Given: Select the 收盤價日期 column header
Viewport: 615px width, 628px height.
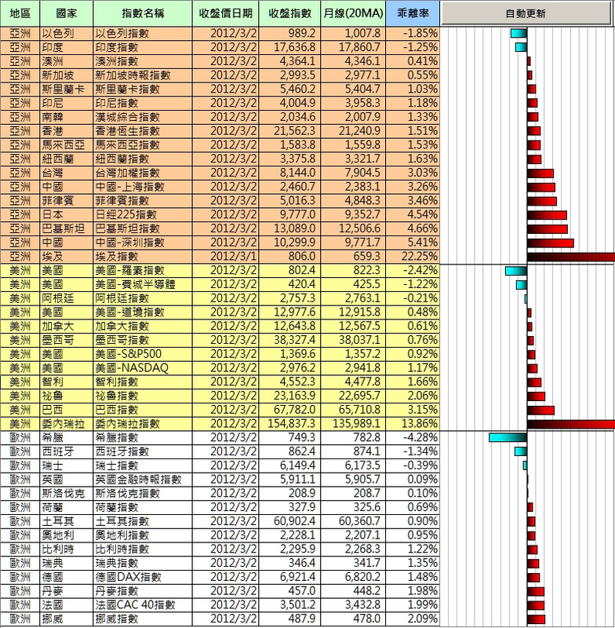Looking at the screenshot, I should [x=226, y=13].
